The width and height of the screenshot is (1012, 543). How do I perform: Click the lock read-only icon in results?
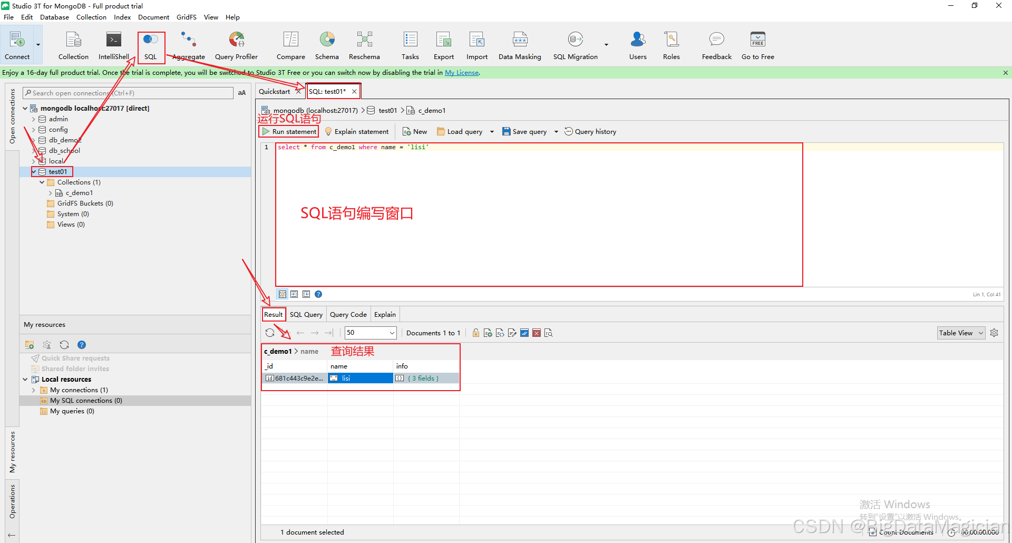click(x=476, y=333)
